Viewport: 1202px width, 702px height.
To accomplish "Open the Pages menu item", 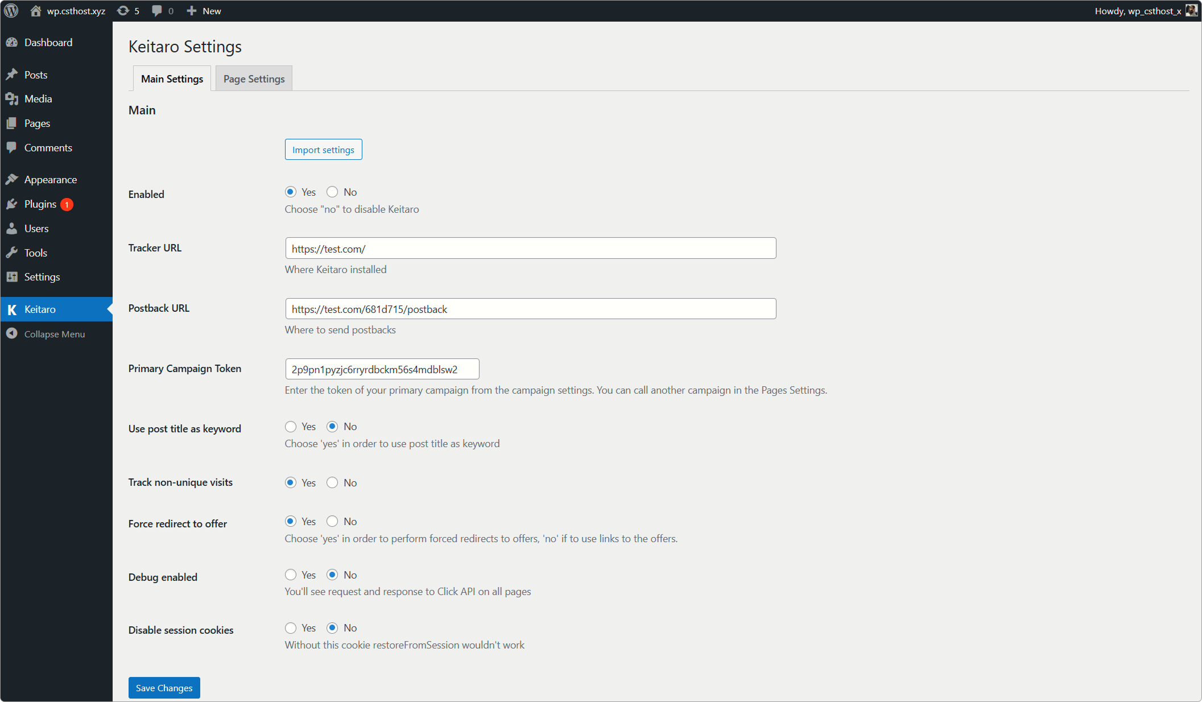I will pos(56,123).
